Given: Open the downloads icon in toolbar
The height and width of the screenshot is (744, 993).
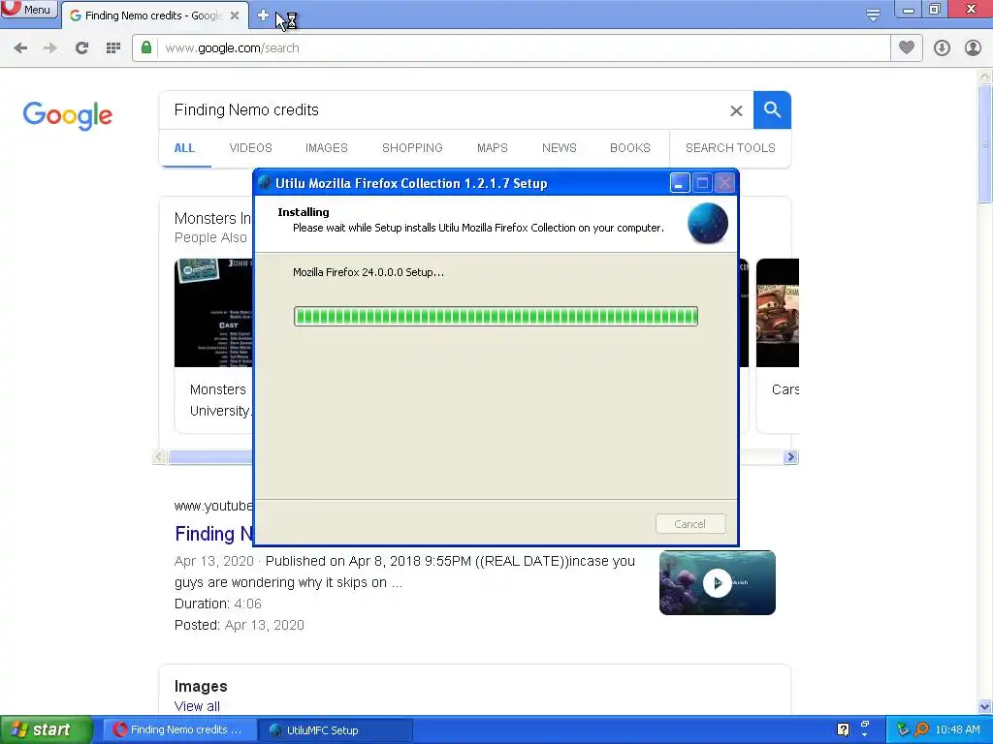Looking at the screenshot, I should point(942,48).
